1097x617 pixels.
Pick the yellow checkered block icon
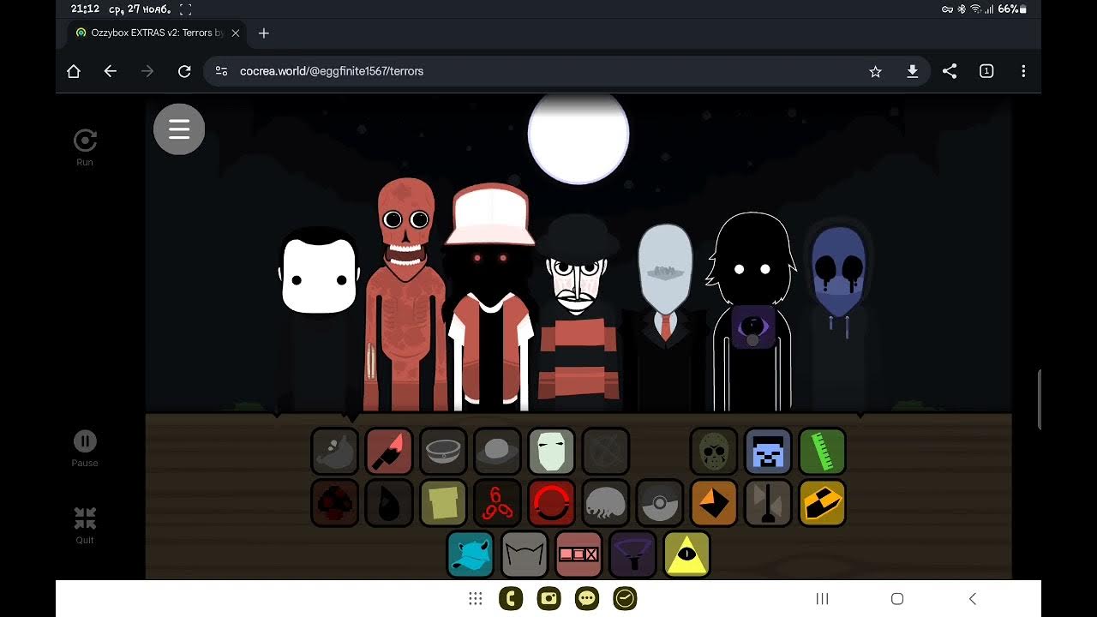pos(823,503)
